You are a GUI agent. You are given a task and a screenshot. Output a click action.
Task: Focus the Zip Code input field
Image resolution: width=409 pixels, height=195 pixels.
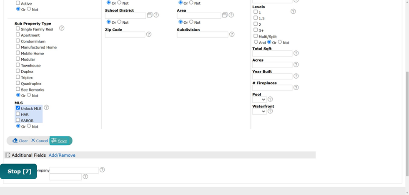[125, 35]
